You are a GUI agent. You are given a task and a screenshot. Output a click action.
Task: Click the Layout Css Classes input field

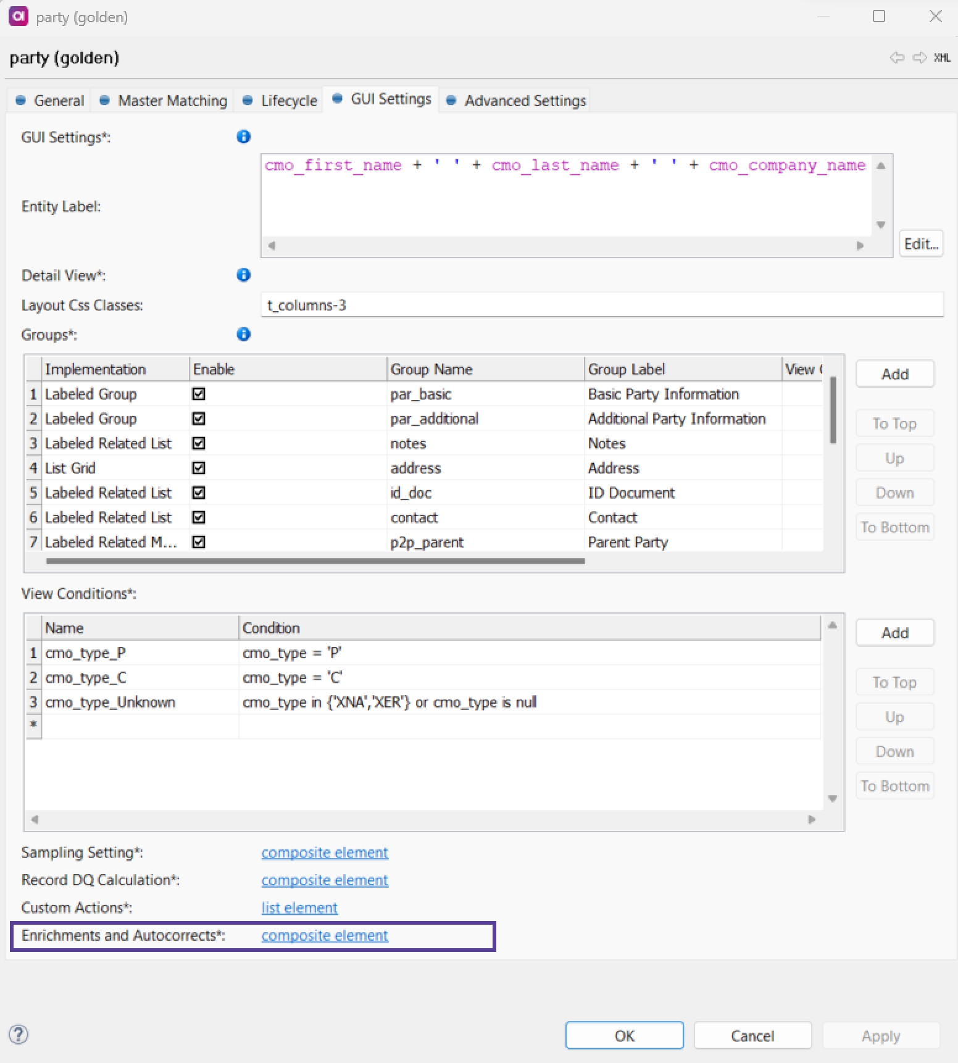coord(602,306)
